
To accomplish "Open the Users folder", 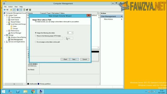I will pos(15,26).
